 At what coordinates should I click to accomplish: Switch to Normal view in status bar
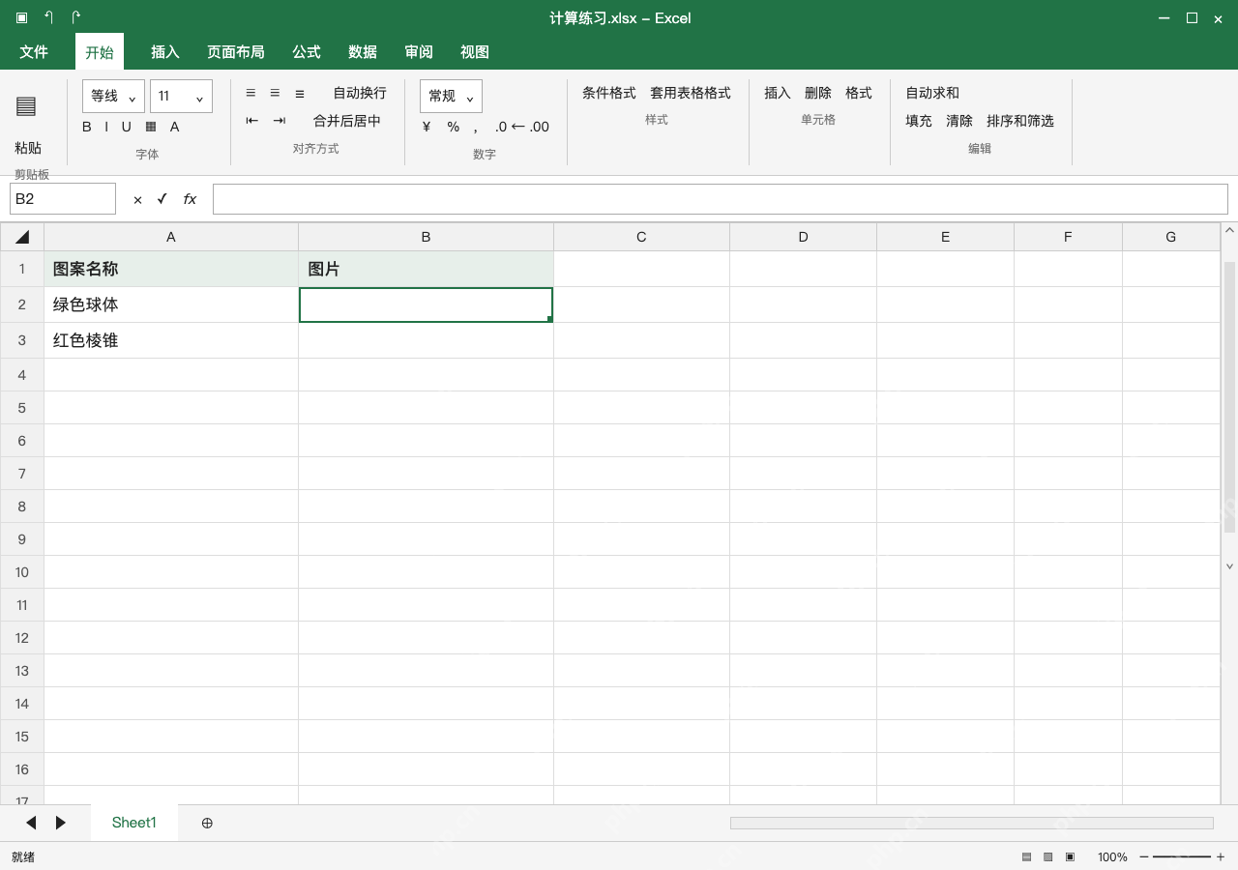[x=1026, y=856]
